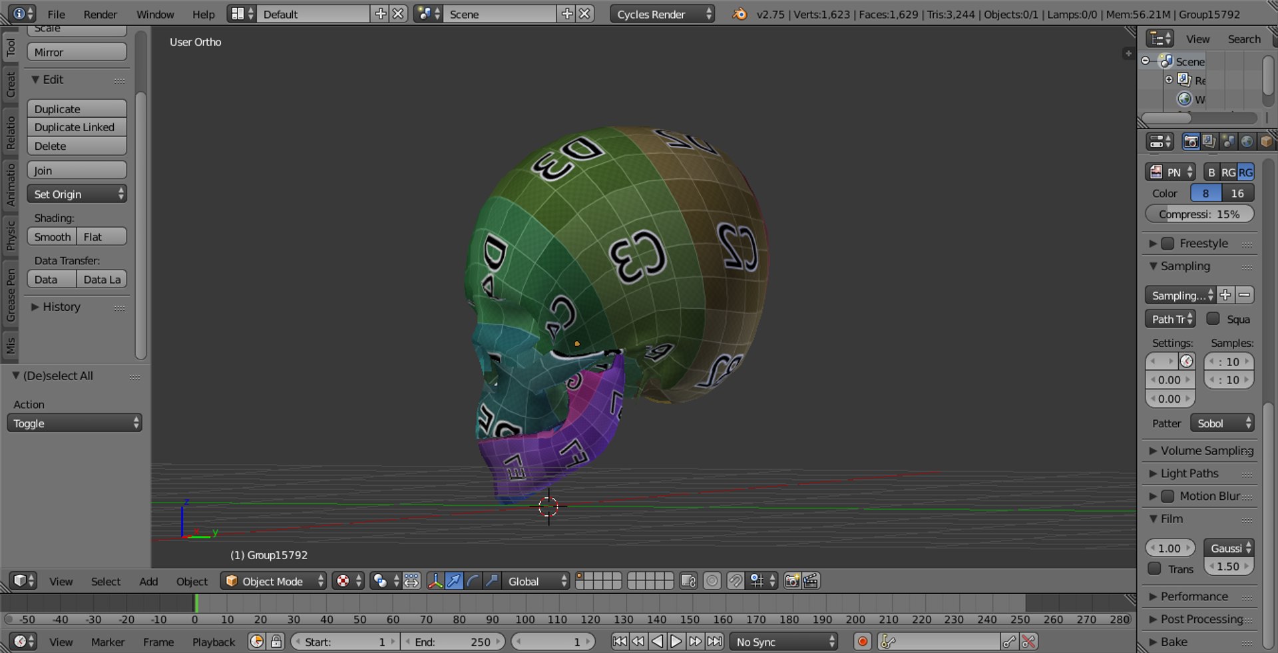Click the rotate manipulator arc icon
The height and width of the screenshot is (653, 1278).
point(473,581)
